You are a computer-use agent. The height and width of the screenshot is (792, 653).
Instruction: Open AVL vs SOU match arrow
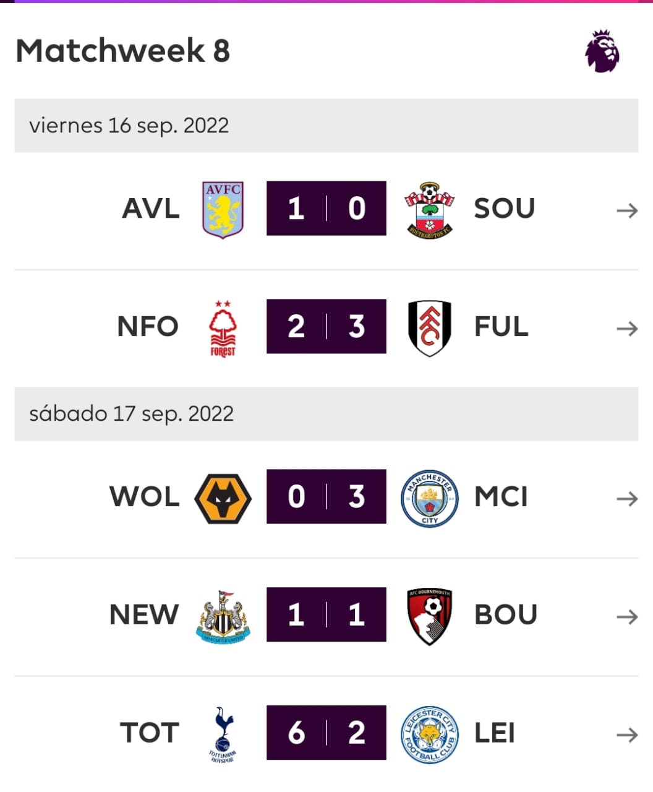[x=627, y=211]
